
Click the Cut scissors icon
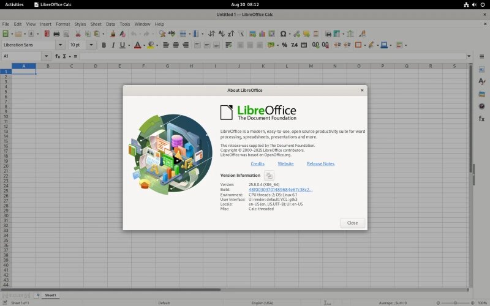[78, 34]
